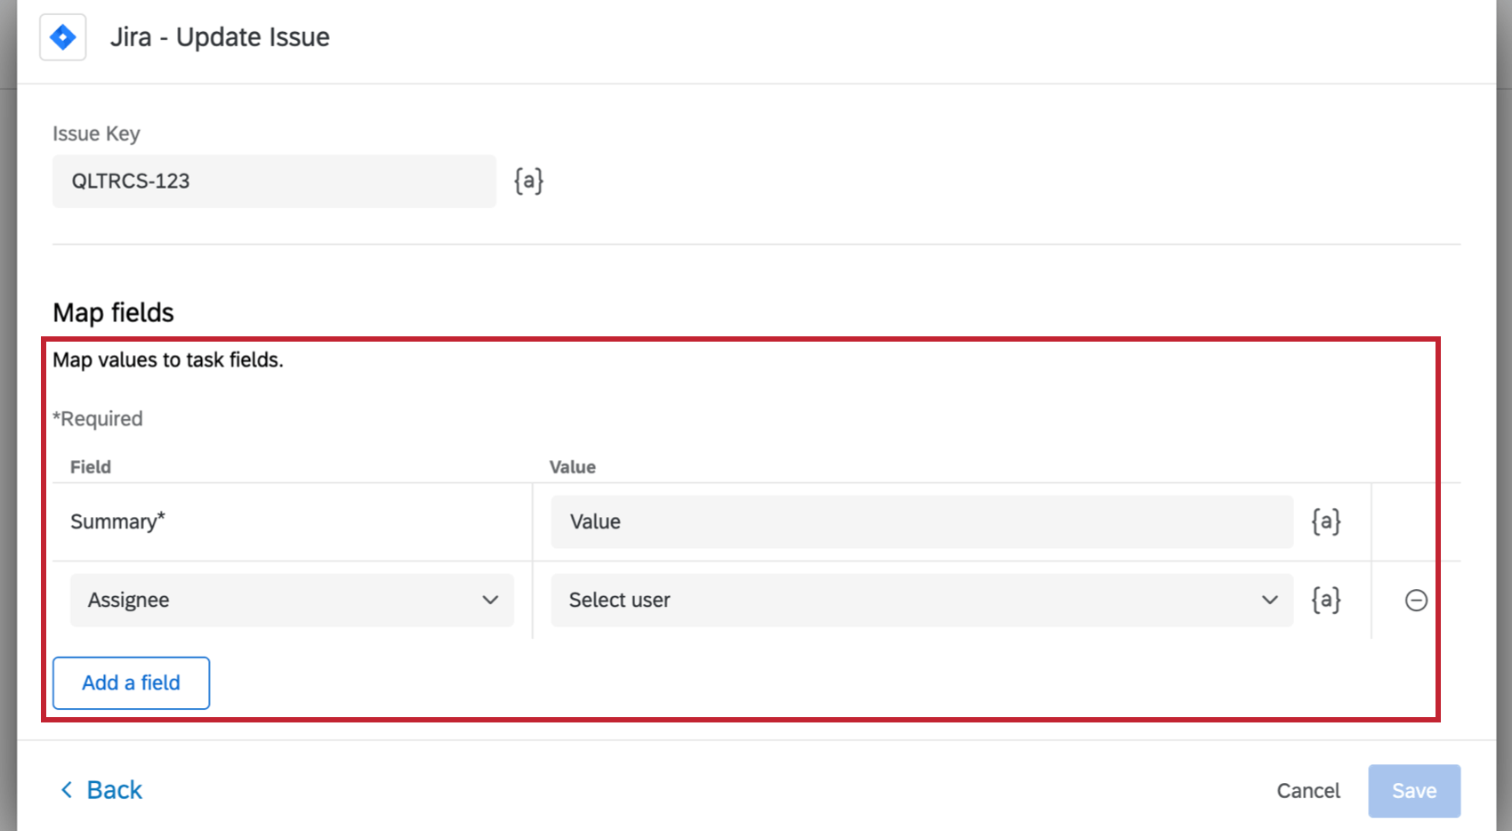Open piped text menu beside Issue Key

pyautogui.click(x=527, y=180)
